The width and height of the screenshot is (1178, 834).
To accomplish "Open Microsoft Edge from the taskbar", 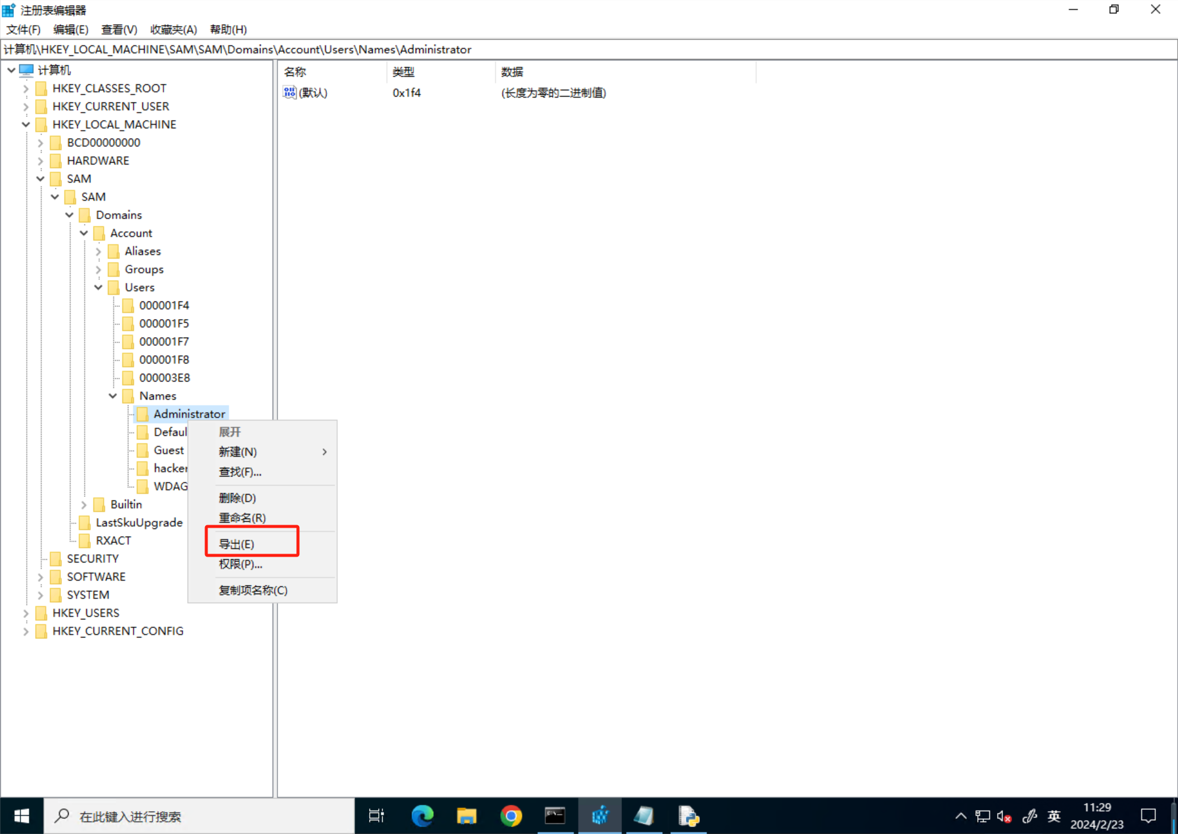I will 422,816.
